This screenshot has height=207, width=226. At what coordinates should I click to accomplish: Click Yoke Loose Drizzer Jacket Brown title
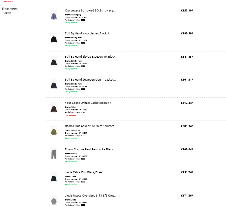[88, 103]
